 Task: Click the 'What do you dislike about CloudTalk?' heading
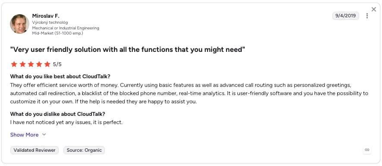click(57, 114)
